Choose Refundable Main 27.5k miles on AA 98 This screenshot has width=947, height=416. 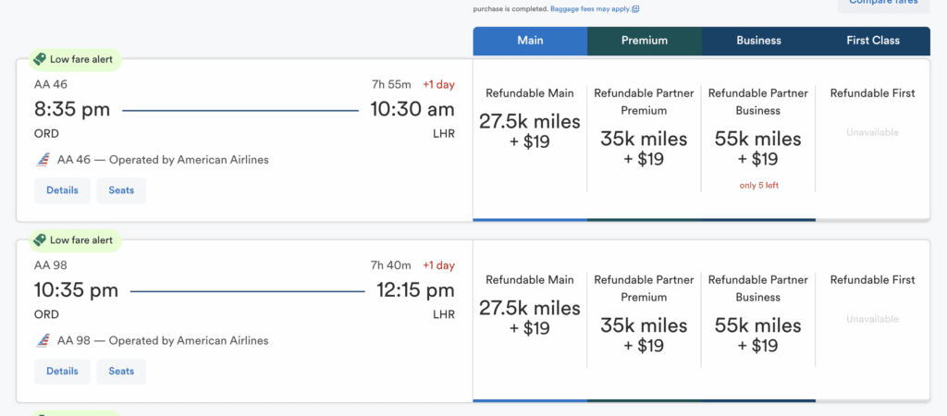coord(530,320)
